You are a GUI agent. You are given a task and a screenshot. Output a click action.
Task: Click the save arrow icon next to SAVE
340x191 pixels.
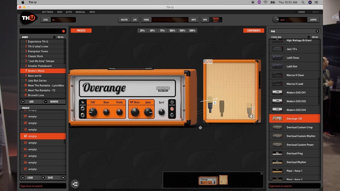(x=43, y=178)
